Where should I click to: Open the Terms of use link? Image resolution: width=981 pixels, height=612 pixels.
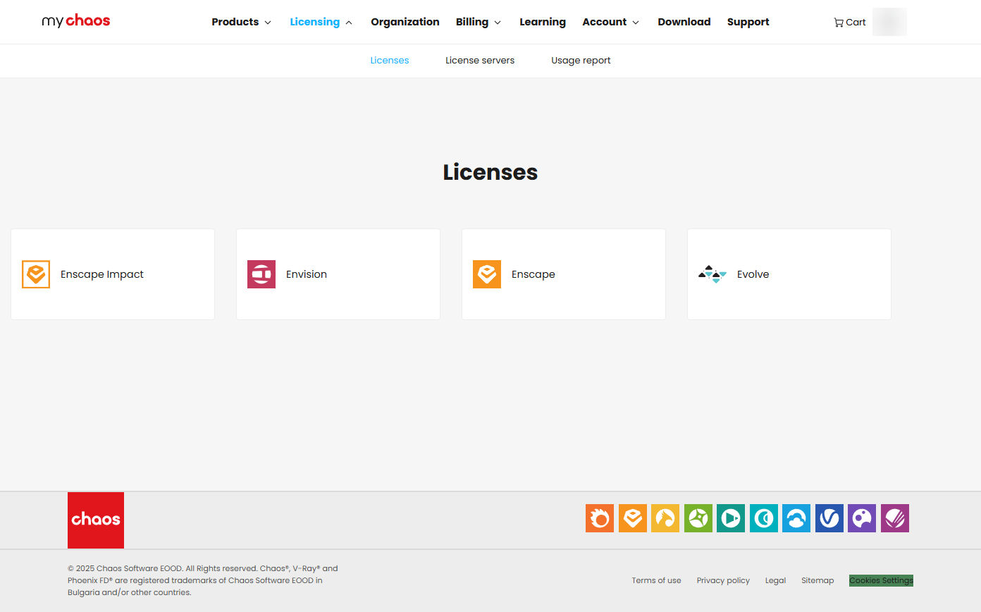[x=656, y=580]
